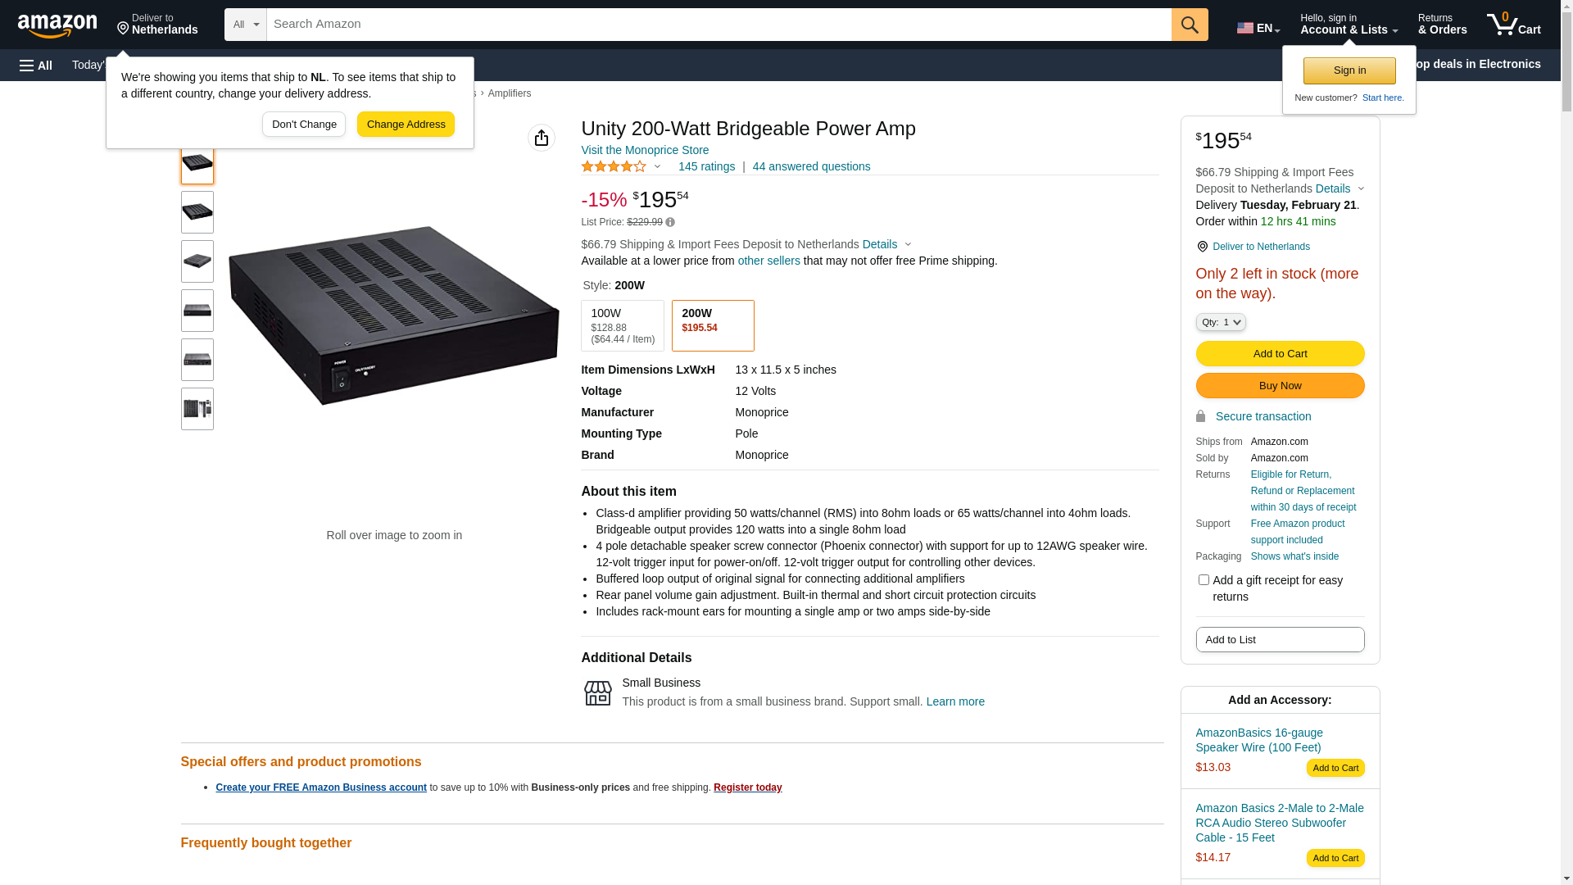Open the shopping cart icon
Image resolution: width=1573 pixels, height=885 pixels.
1512,25
